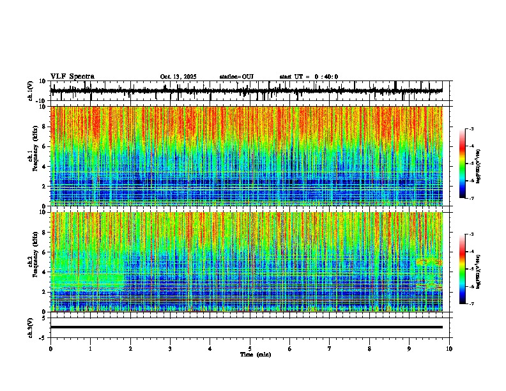506x391 pixels.
Task: Click the VLF Spectra plot title
Action: pyautogui.click(x=72, y=77)
